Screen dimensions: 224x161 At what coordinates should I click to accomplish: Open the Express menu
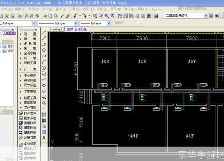tap(157, 9)
